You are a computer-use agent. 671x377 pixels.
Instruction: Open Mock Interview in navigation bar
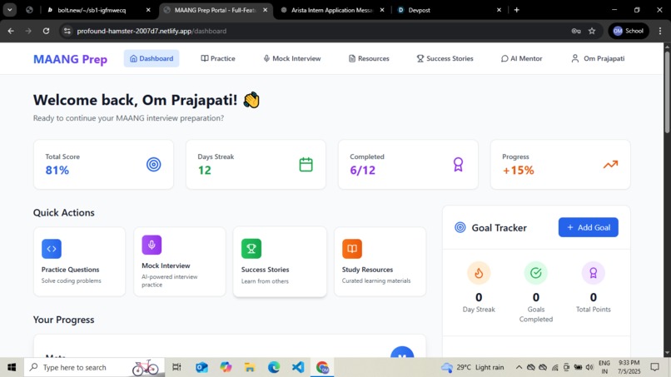pyautogui.click(x=292, y=58)
